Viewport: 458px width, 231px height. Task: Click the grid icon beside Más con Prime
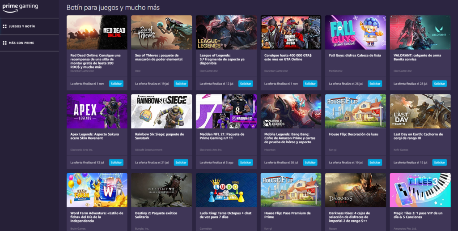tap(4, 43)
